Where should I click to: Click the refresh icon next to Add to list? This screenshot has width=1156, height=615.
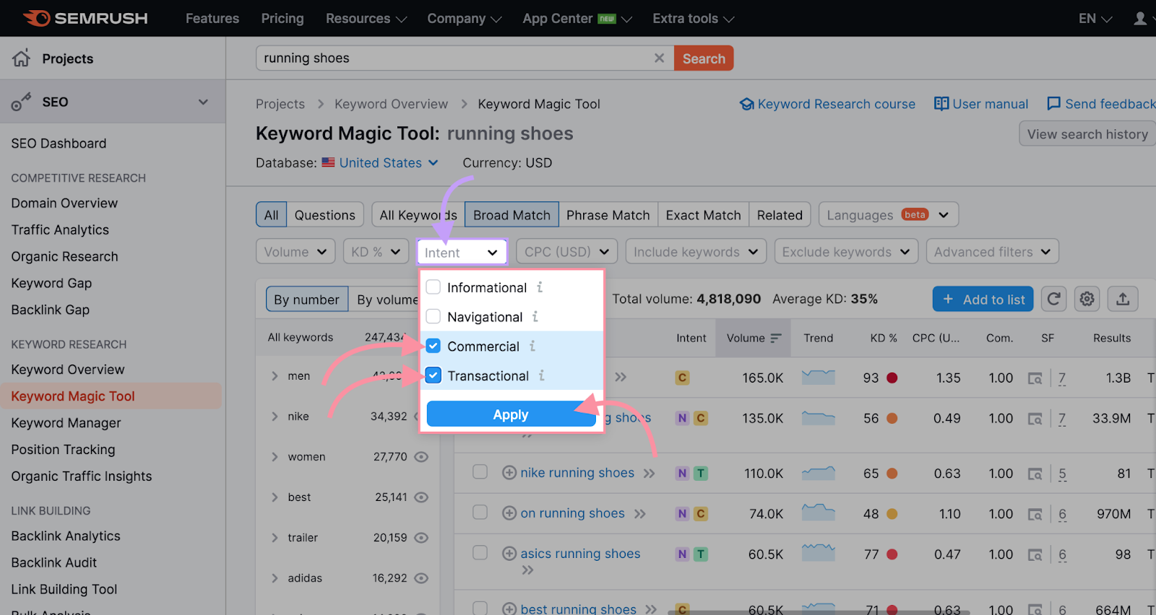coord(1053,299)
